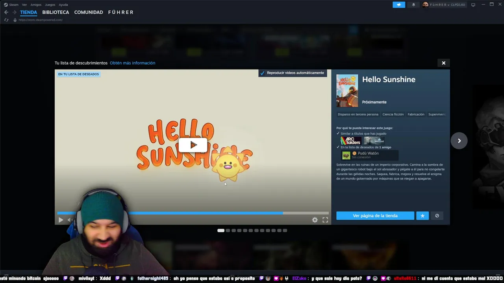Screen dimensions: 504x283
Task: Open the Steam menu
Action: (x=14, y=5)
